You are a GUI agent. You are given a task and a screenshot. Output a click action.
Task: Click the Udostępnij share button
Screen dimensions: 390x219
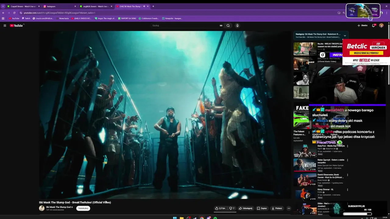tap(245, 208)
